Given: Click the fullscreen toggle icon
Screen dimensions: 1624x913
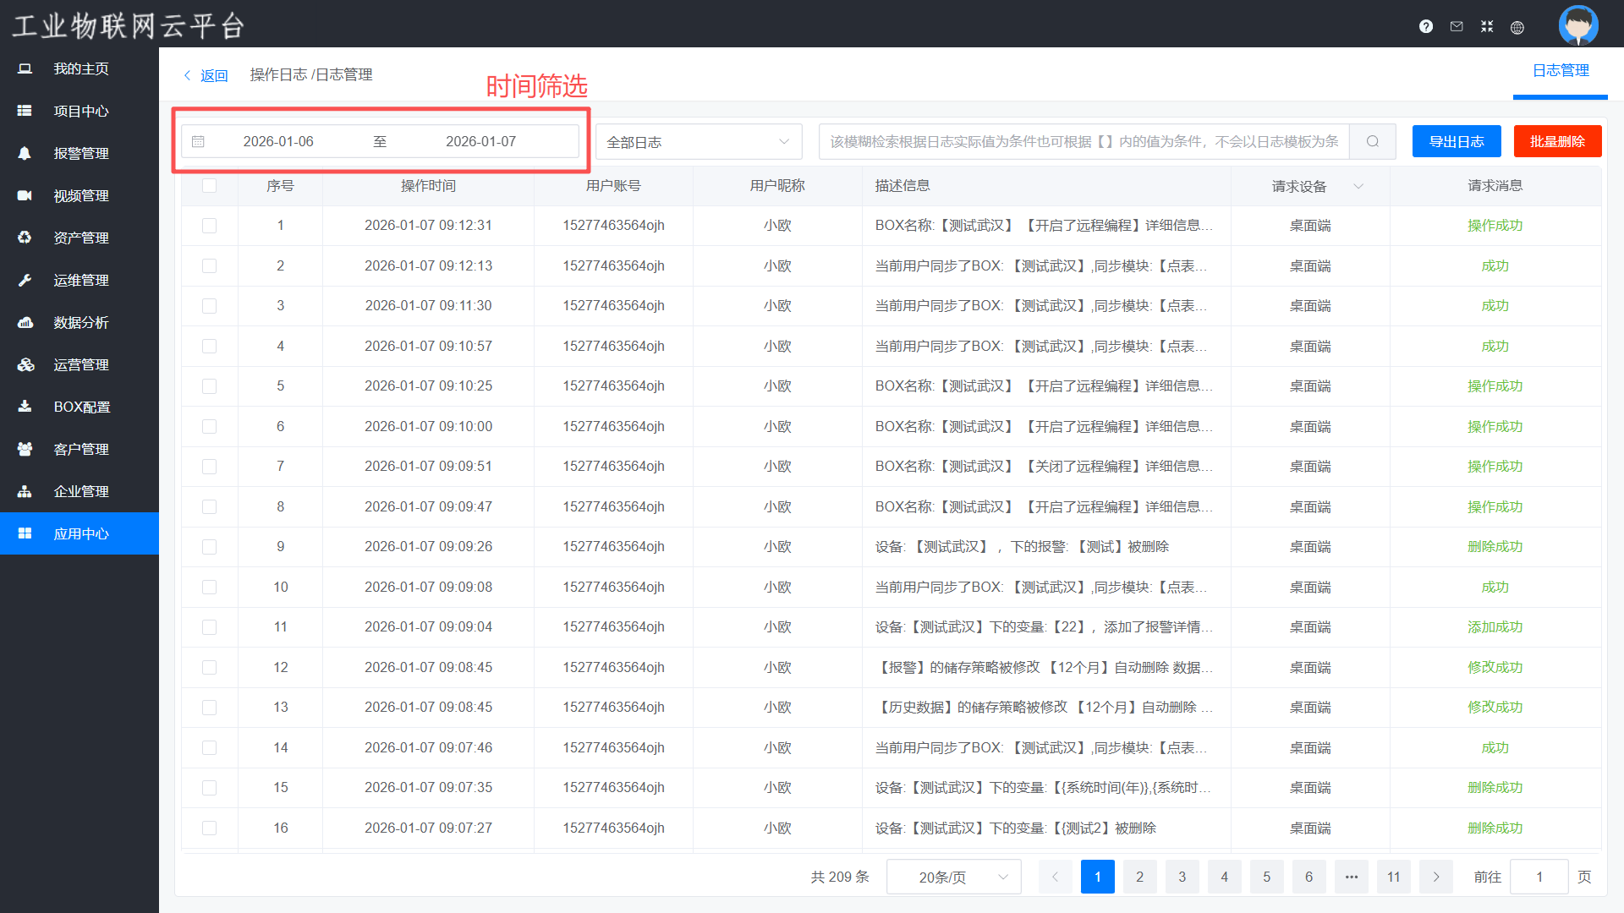Looking at the screenshot, I should (x=1487, y=26).
